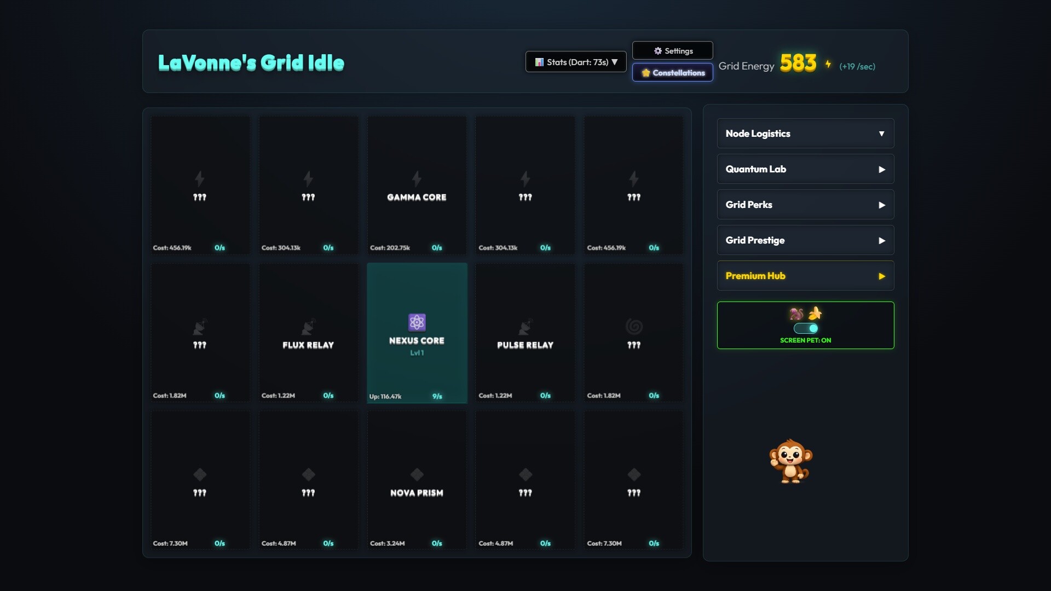Click the Nexus Core atom icon
The height and width of the screenshot is (591, 1051).
pyautogui.click(x=417, y=322)
